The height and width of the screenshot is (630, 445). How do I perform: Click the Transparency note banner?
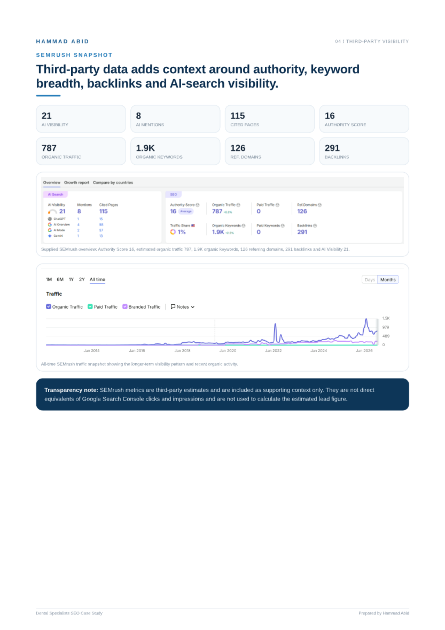(x=222, y=394)
